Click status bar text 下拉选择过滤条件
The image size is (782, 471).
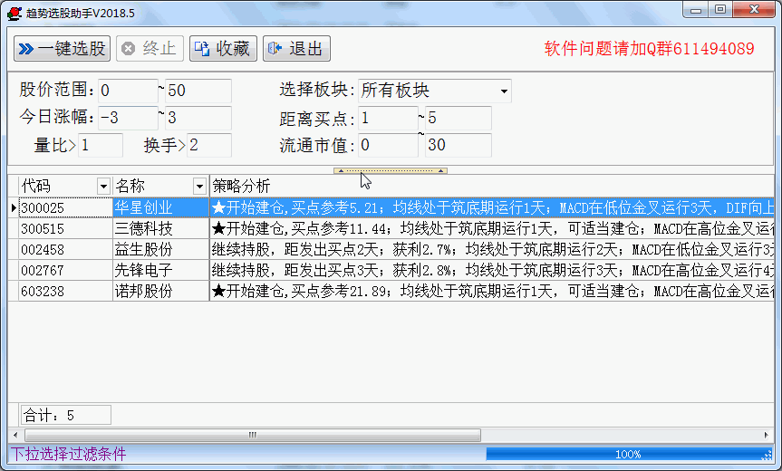[68, 454]
